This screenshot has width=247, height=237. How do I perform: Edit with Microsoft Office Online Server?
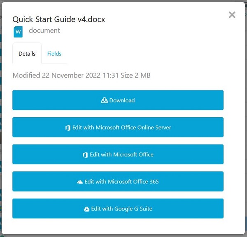[x=118, y=128]
